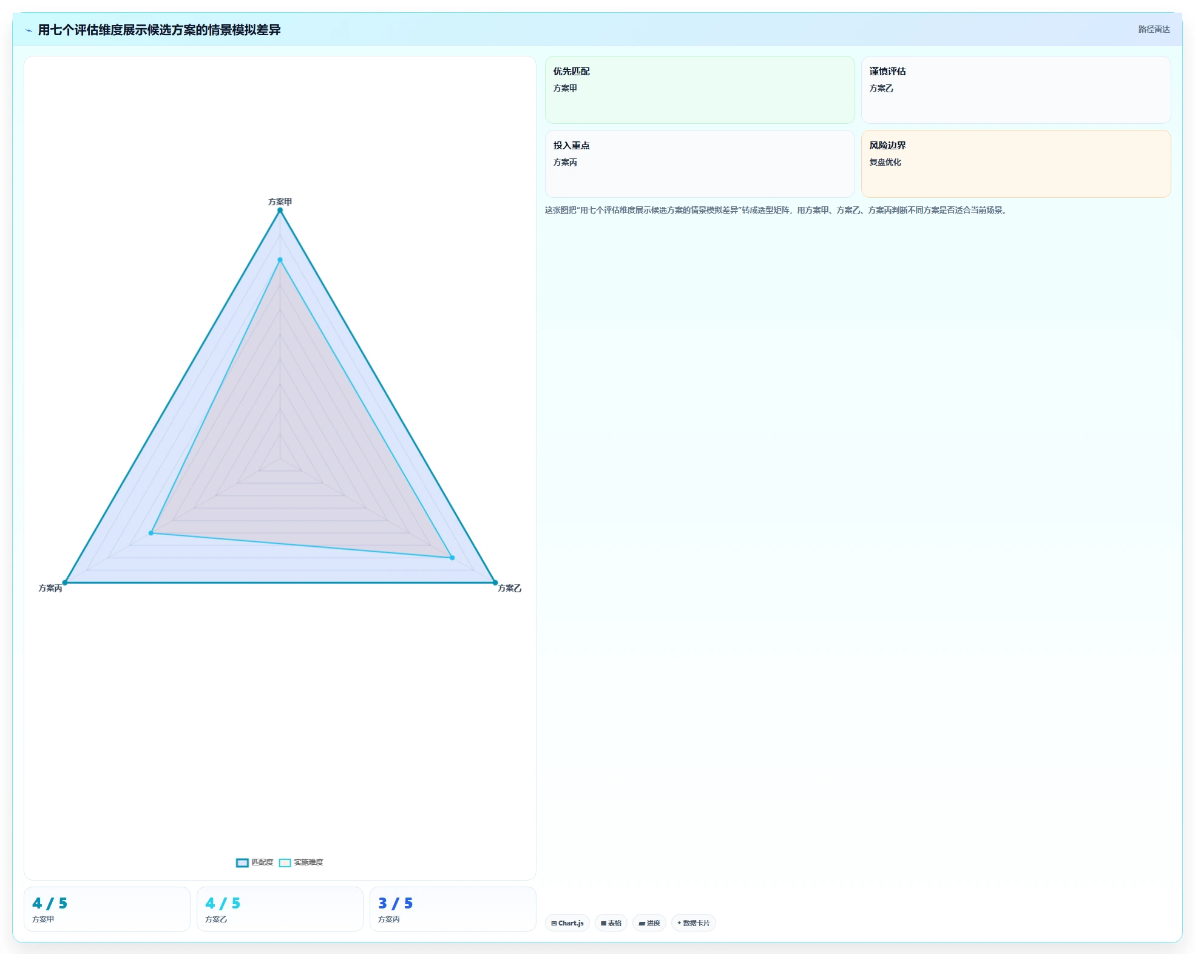Select the 风险边界 card
Image resolution: width=1195 pixels, height=954 pixels.
1016,164
